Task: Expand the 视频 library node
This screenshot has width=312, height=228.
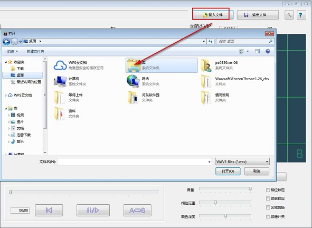Action: (x=8, y=115)
